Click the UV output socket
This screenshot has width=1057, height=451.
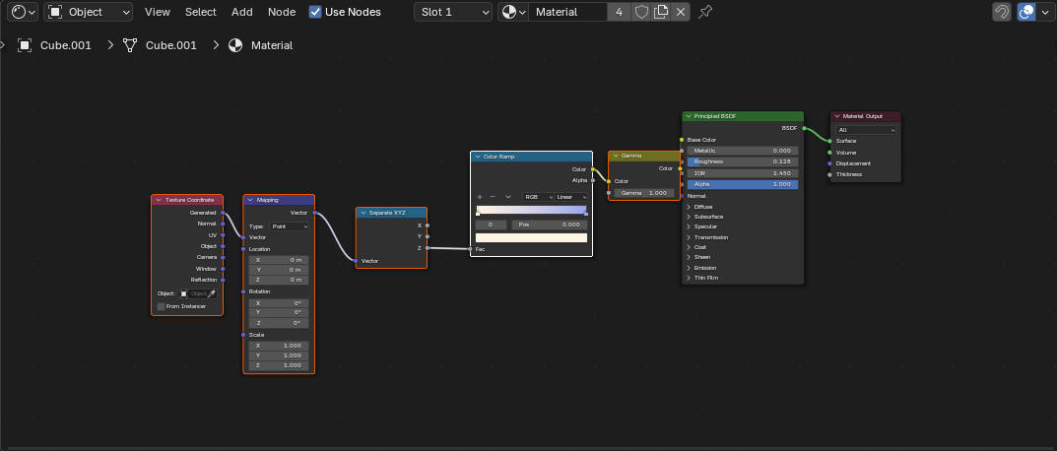pos(224,235)
